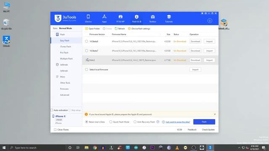Choose the Select local firmware radio button
This screenshot has height=151, width=269.
pyautogui.click(x=87, y=70)
